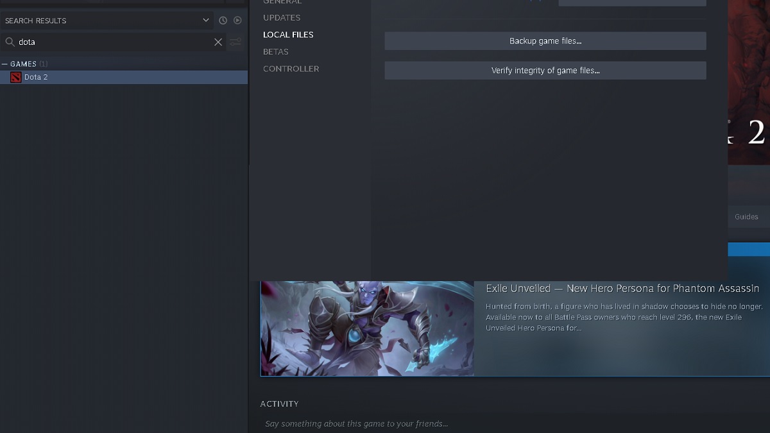Switch to the UPDATES tab
770x433 pixels.
282,17
